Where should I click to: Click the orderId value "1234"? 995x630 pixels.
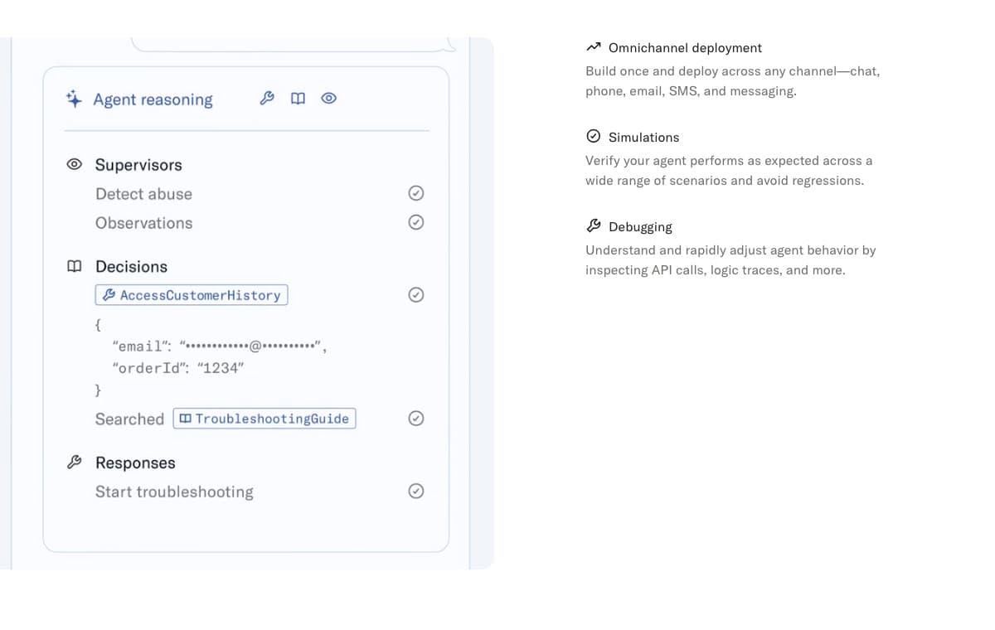(221, 368)
